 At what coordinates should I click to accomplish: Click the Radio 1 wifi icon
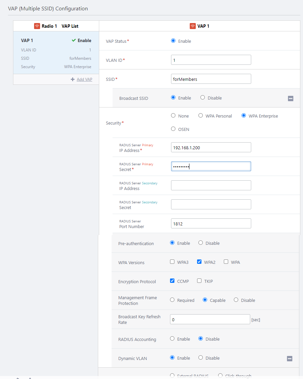pos(37,26)
